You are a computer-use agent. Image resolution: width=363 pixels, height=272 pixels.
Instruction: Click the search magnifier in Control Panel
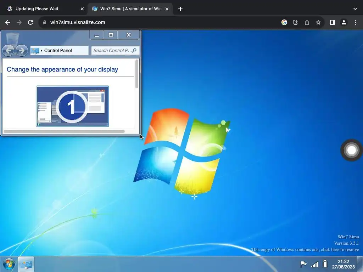point(134,50)
